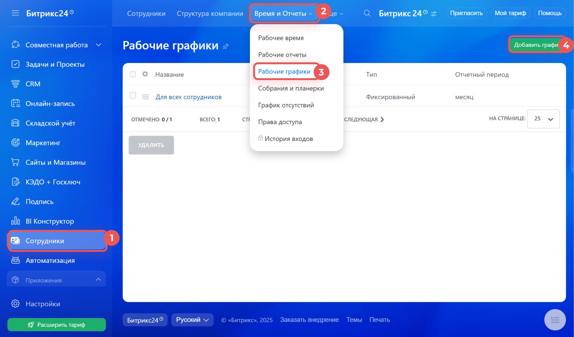Open the Структура компании tab
Image resolution: width=574 pixels, height=337 pixels.
(x=210, y=13)
